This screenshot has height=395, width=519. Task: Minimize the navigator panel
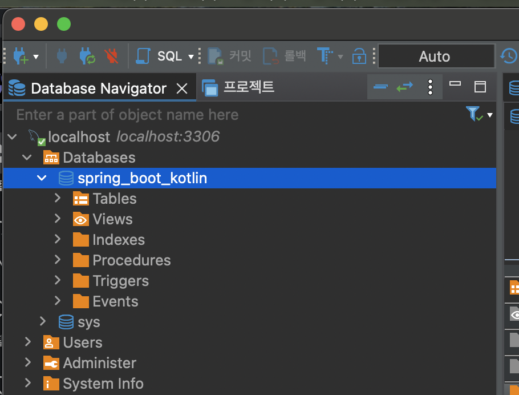(455, 83)
